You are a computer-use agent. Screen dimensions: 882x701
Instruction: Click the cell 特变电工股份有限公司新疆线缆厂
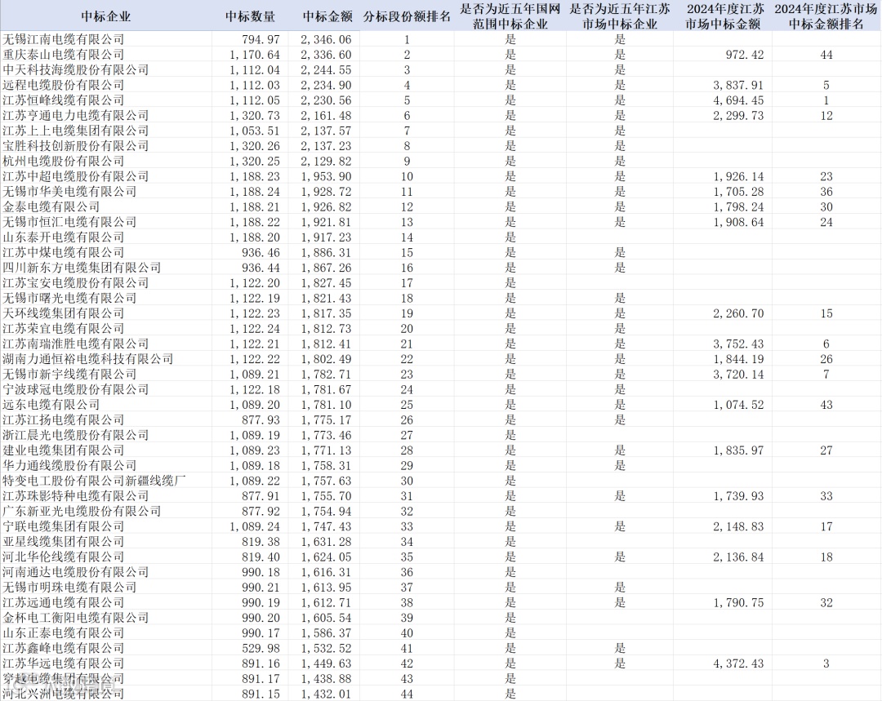(95, 481)
